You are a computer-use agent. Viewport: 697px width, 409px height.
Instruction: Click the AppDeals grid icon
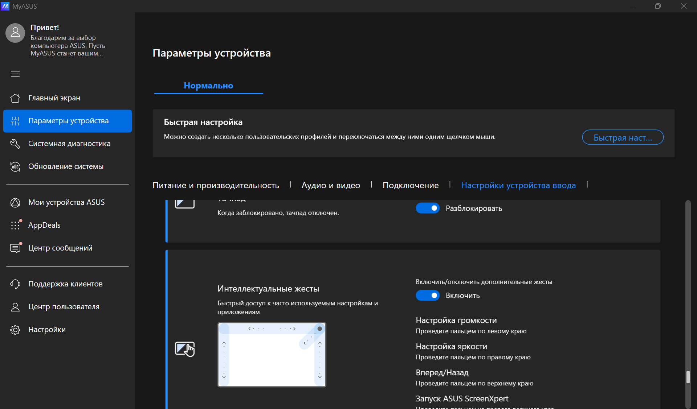pos(15,225)
